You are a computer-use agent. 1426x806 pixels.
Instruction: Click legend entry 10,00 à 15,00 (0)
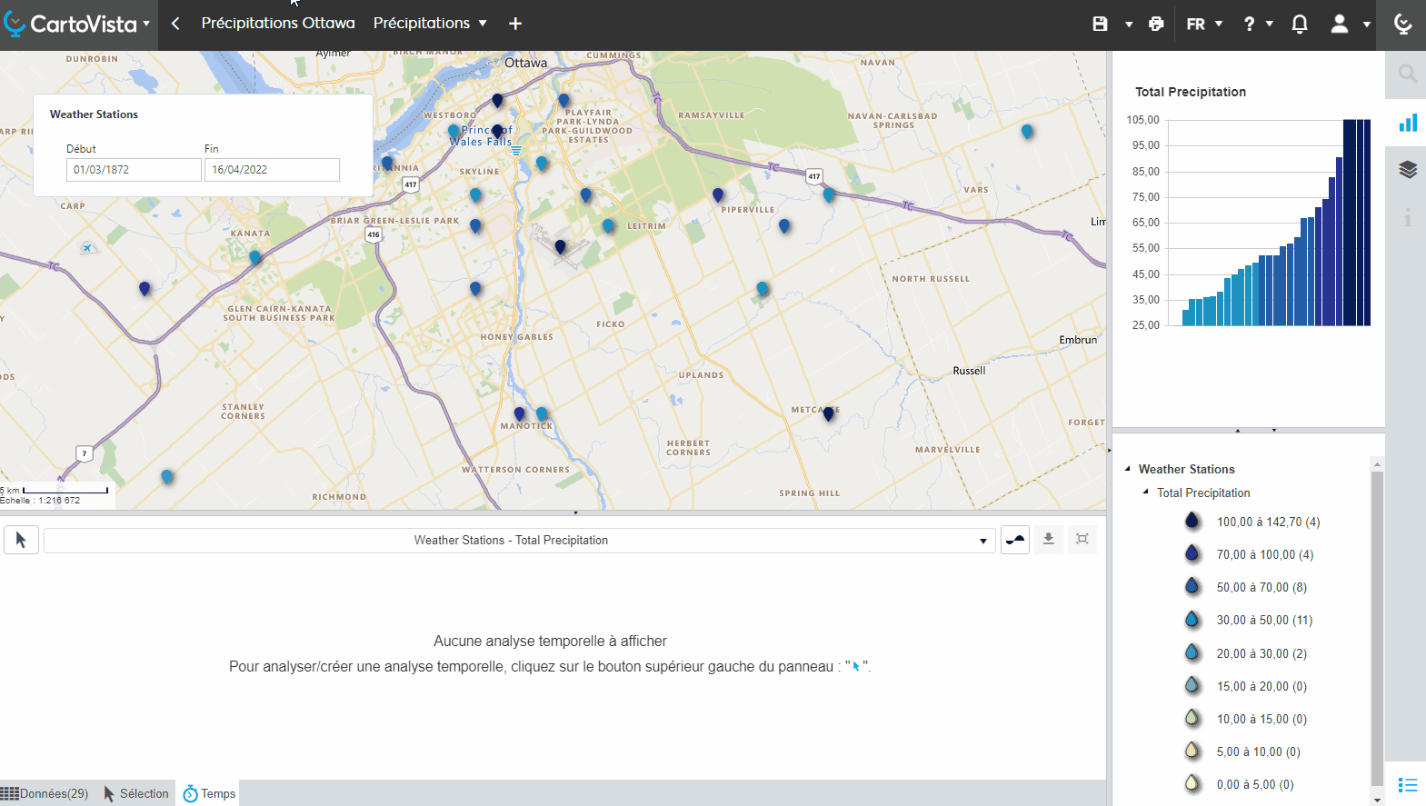click(x=1261, y=720)
